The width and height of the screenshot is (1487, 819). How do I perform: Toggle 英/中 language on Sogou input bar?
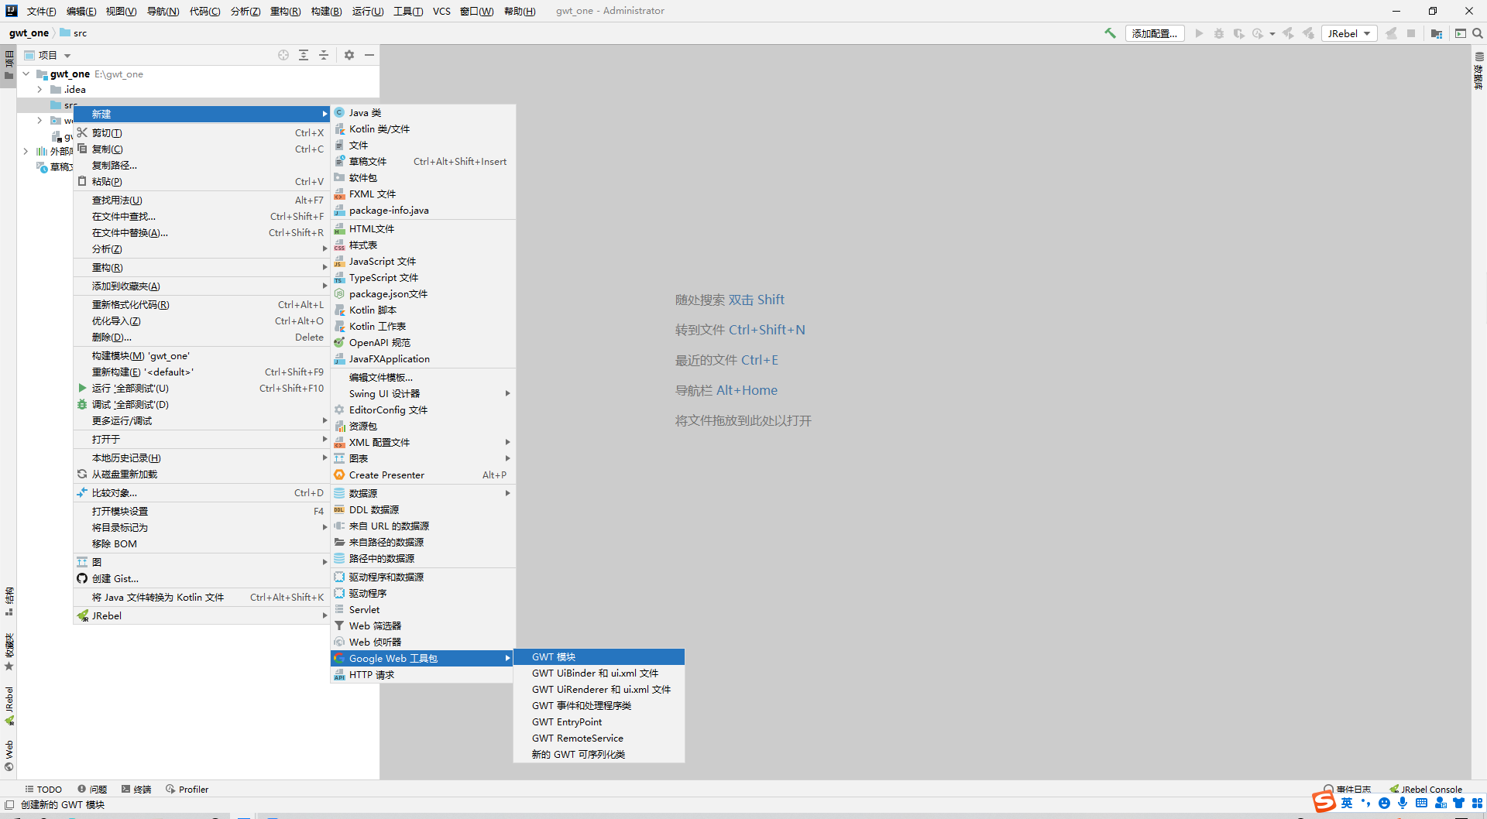click(1347, 804)
